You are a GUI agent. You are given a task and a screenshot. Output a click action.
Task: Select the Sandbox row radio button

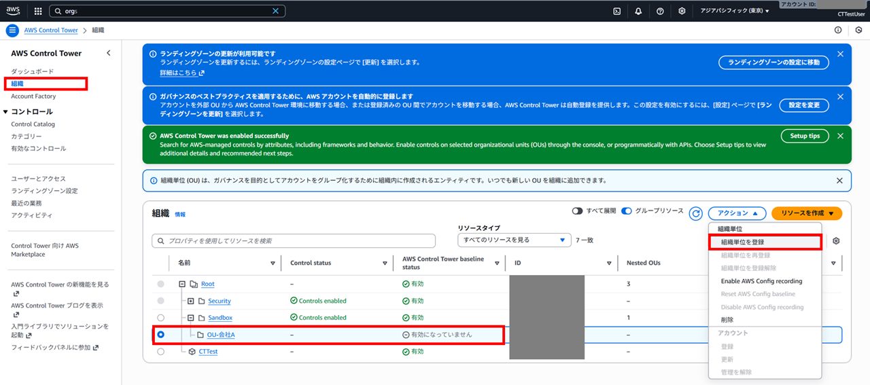coord(160,318)
